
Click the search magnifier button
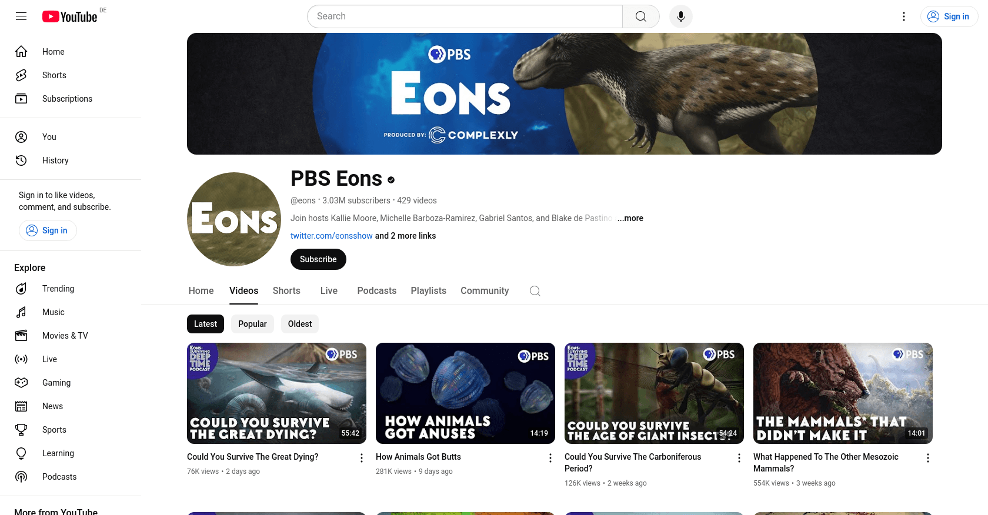(x=641, y=16)
